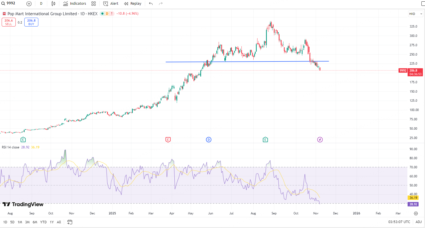
Task: Set date range to 1D
Action: [x=5, y=222]
